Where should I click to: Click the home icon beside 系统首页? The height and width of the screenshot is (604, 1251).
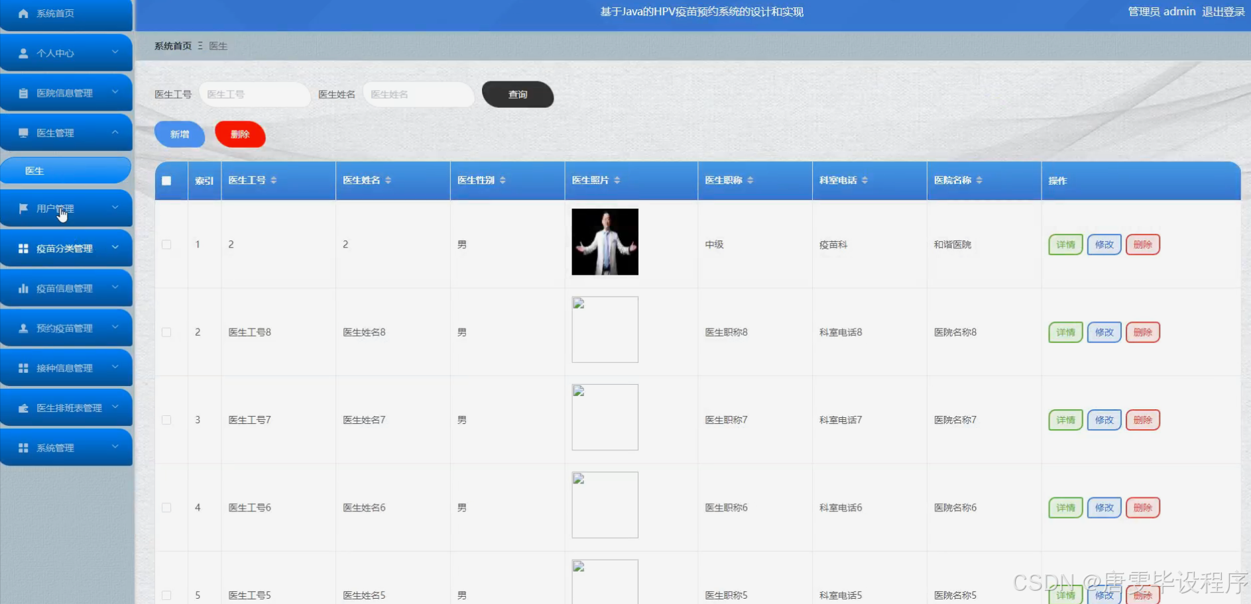point(23,13)
